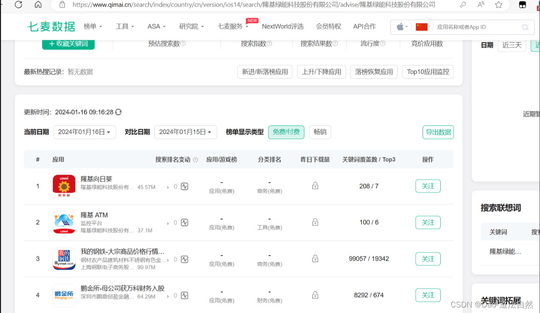This screenshot has width=540, height=313.
Task: Follow 隆基向日葵 with its 关注 button
Action: [428, 186]
